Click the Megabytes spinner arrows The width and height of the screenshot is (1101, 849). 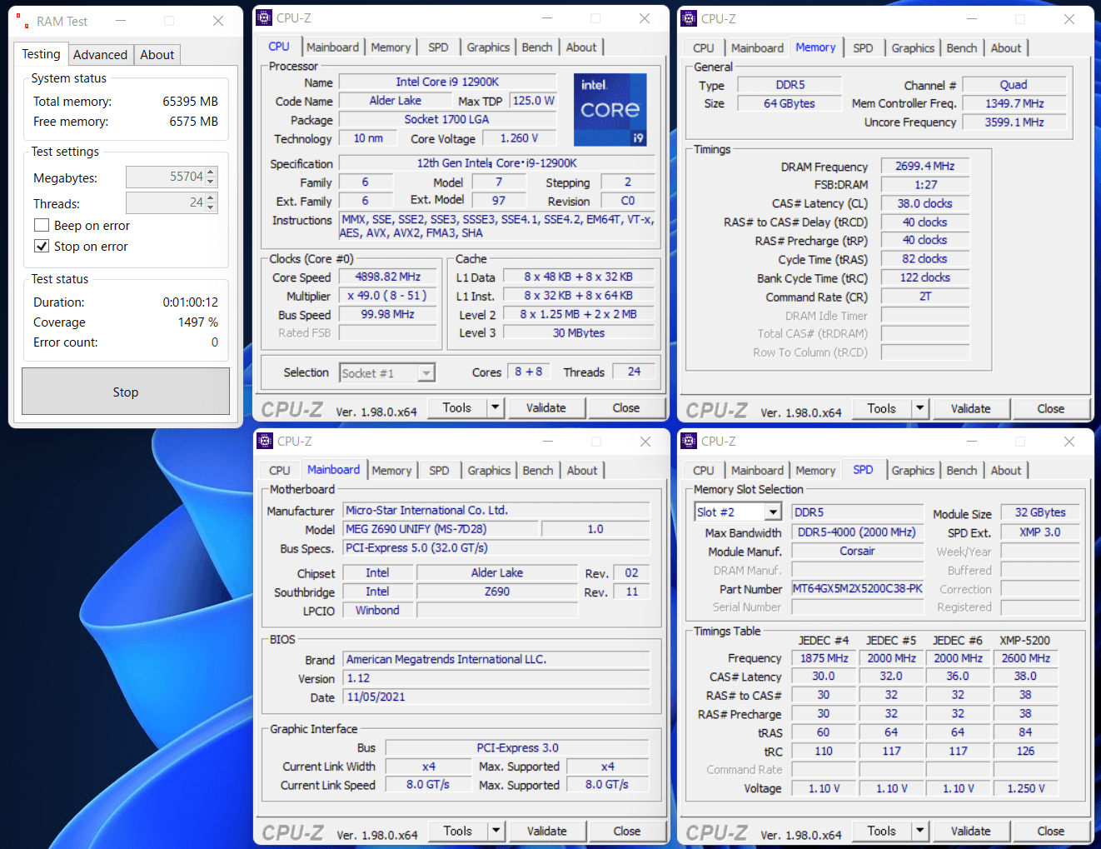coord(211,177)
